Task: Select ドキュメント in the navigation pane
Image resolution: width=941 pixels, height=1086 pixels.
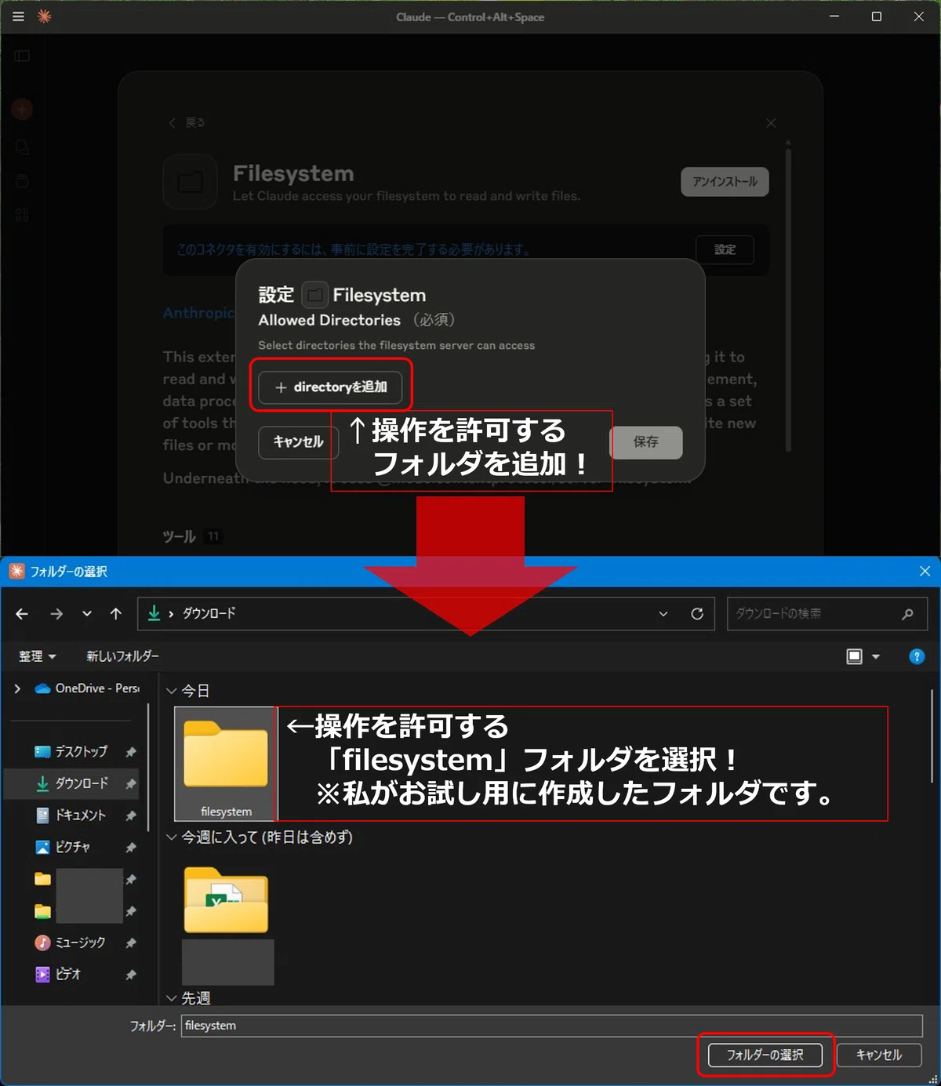Action: [x=71, y=815]
